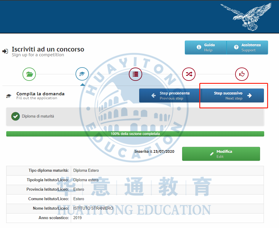Select the thumbs-up final step icon
Image resolution: width=279 pixels, height=228 pixels.
(242, 74)
